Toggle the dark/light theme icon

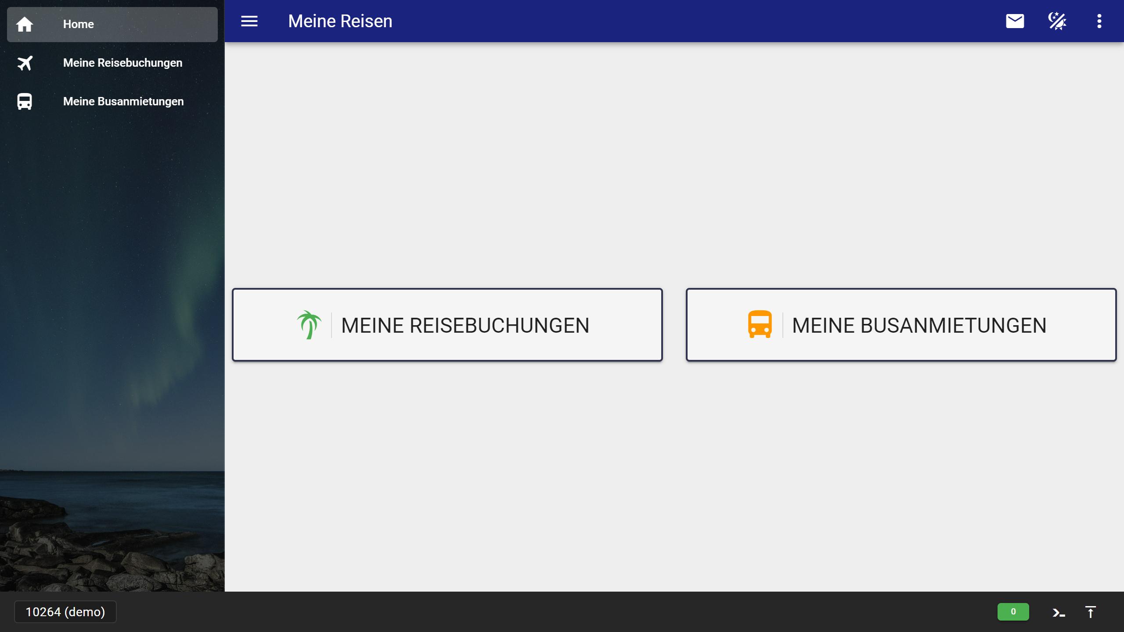tap(1057, 21)
